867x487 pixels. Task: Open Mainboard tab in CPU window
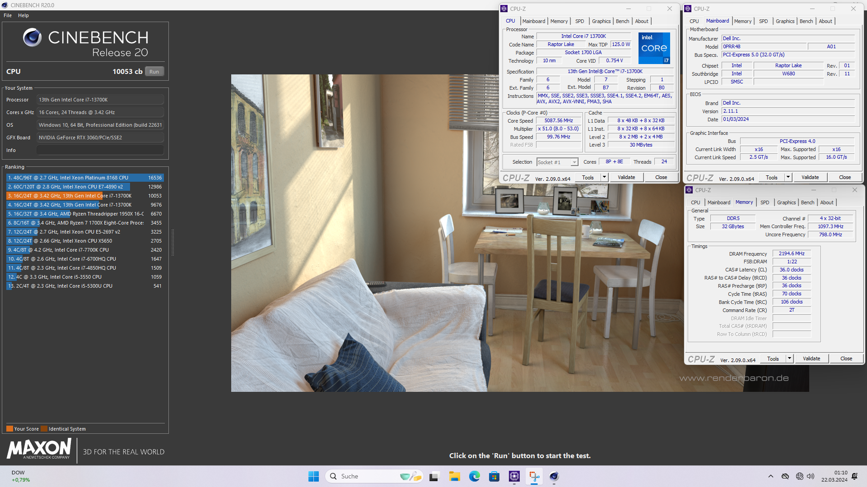pos(534,21)
